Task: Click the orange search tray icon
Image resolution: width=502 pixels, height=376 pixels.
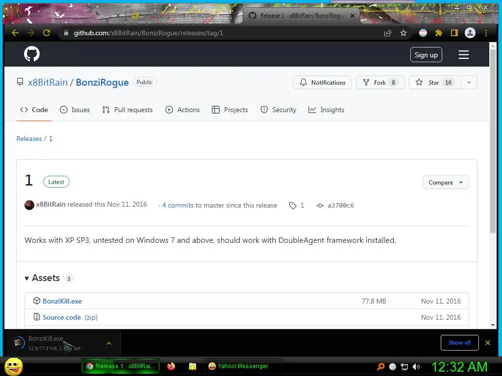Action: pyautogui.click(x=380, y=367)
